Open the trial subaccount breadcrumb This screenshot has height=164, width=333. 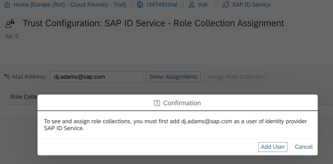pos(203,5)
